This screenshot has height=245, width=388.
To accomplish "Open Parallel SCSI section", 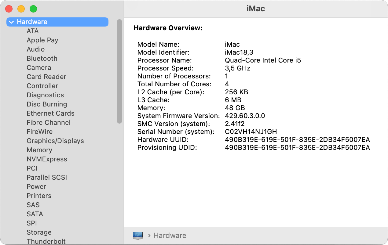I will (47, 178).
